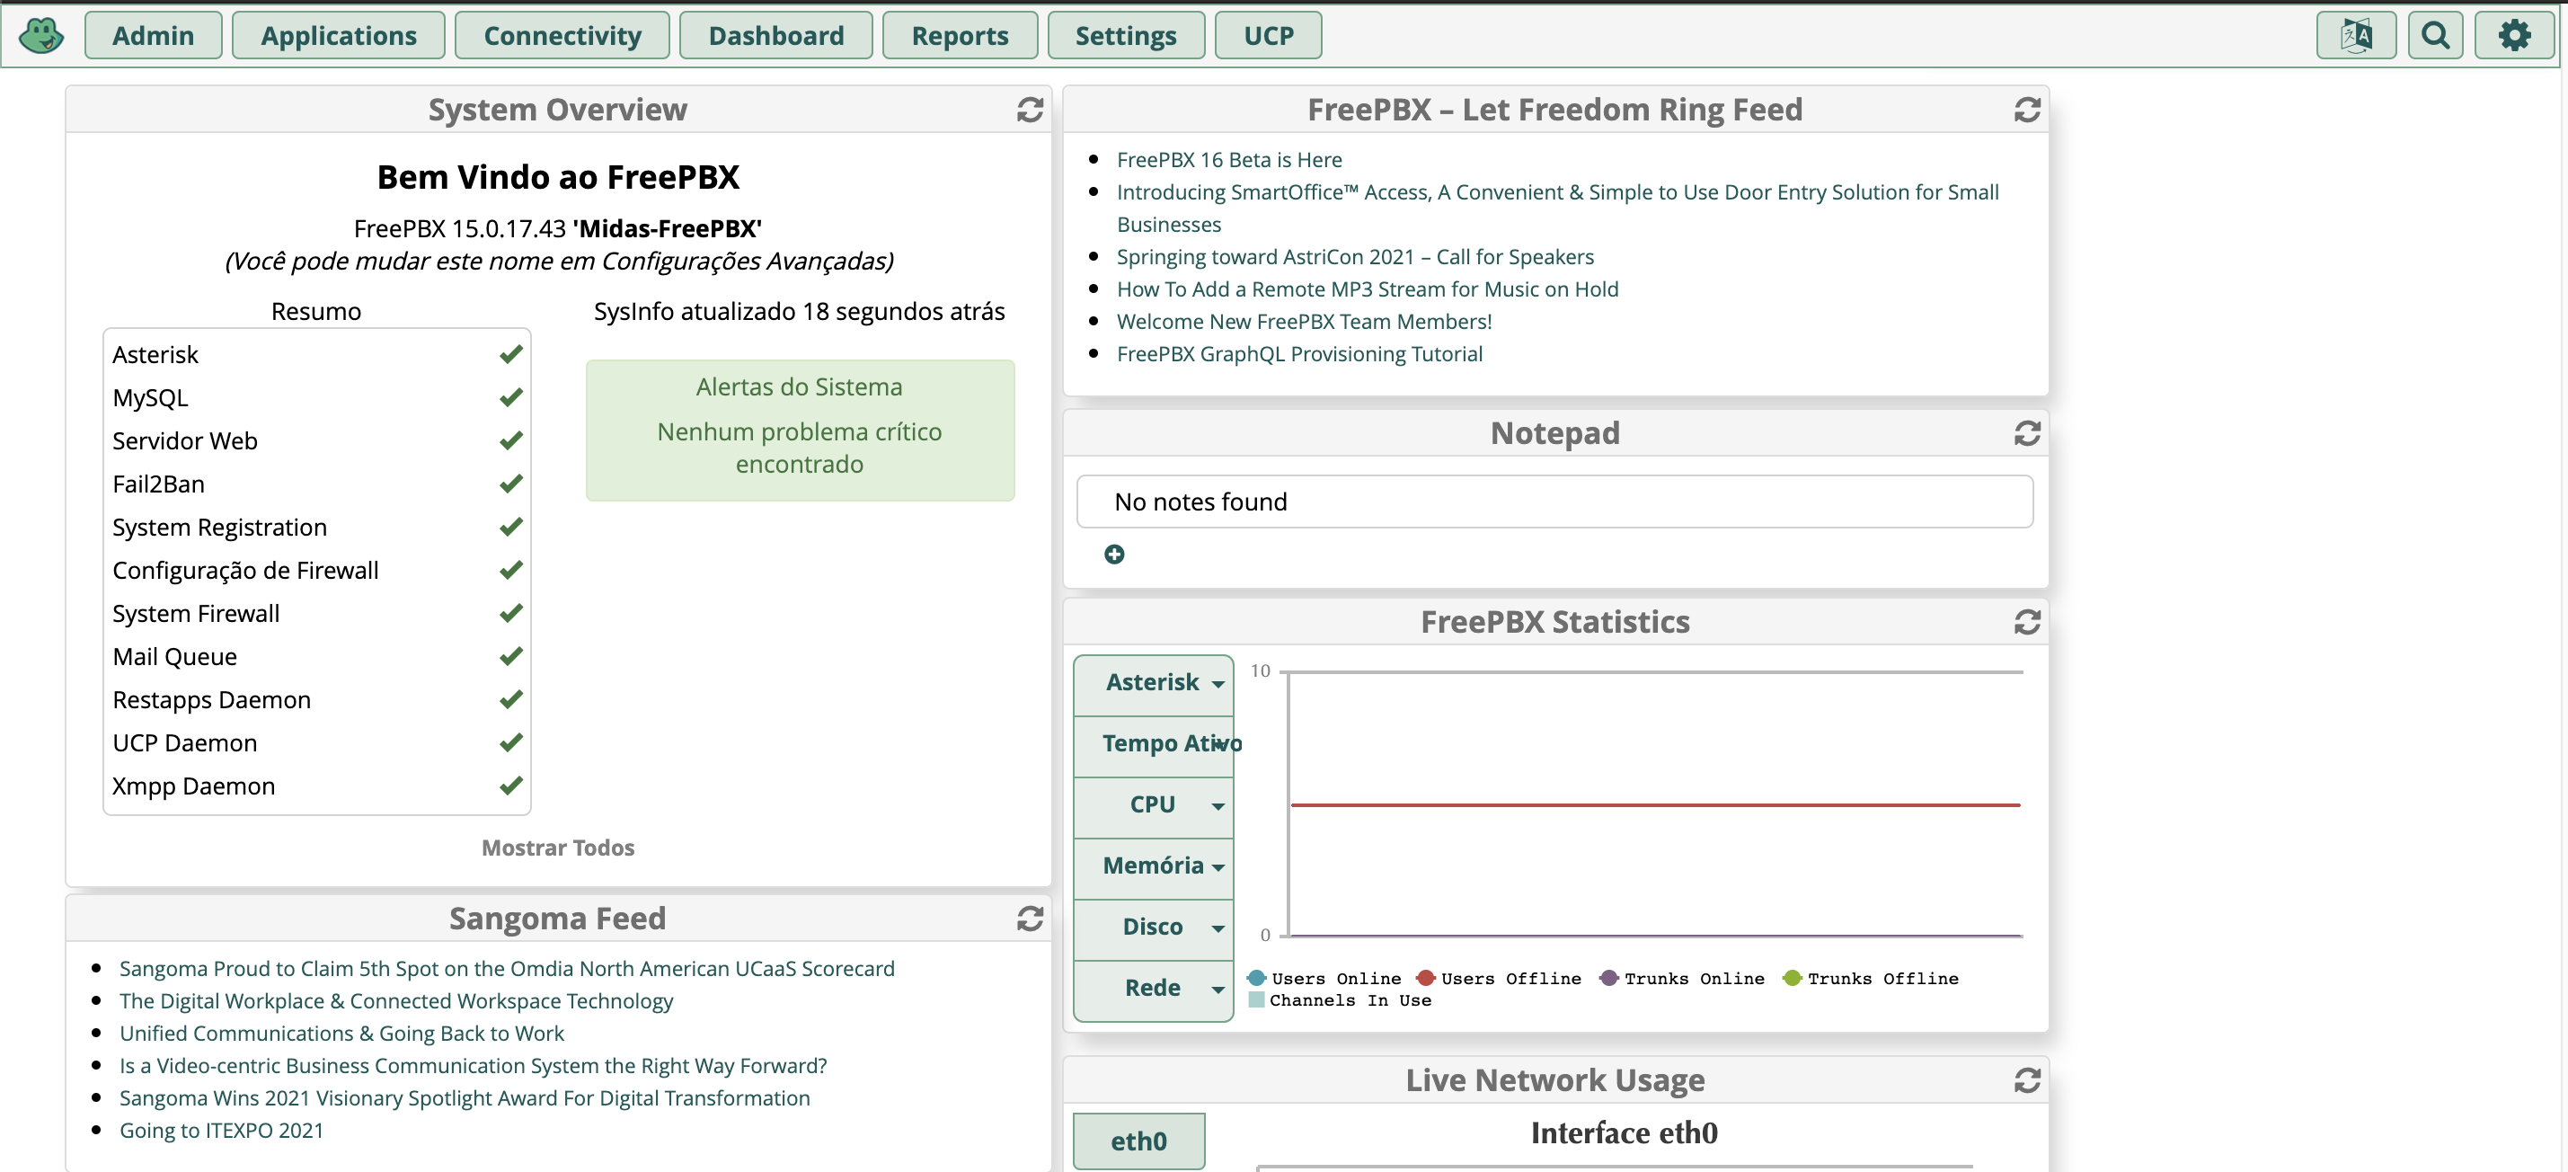This screenshot has height=1172, width=2568.
Task: Click the System Registration status checkmark
Action: click(x=511, y=527)
